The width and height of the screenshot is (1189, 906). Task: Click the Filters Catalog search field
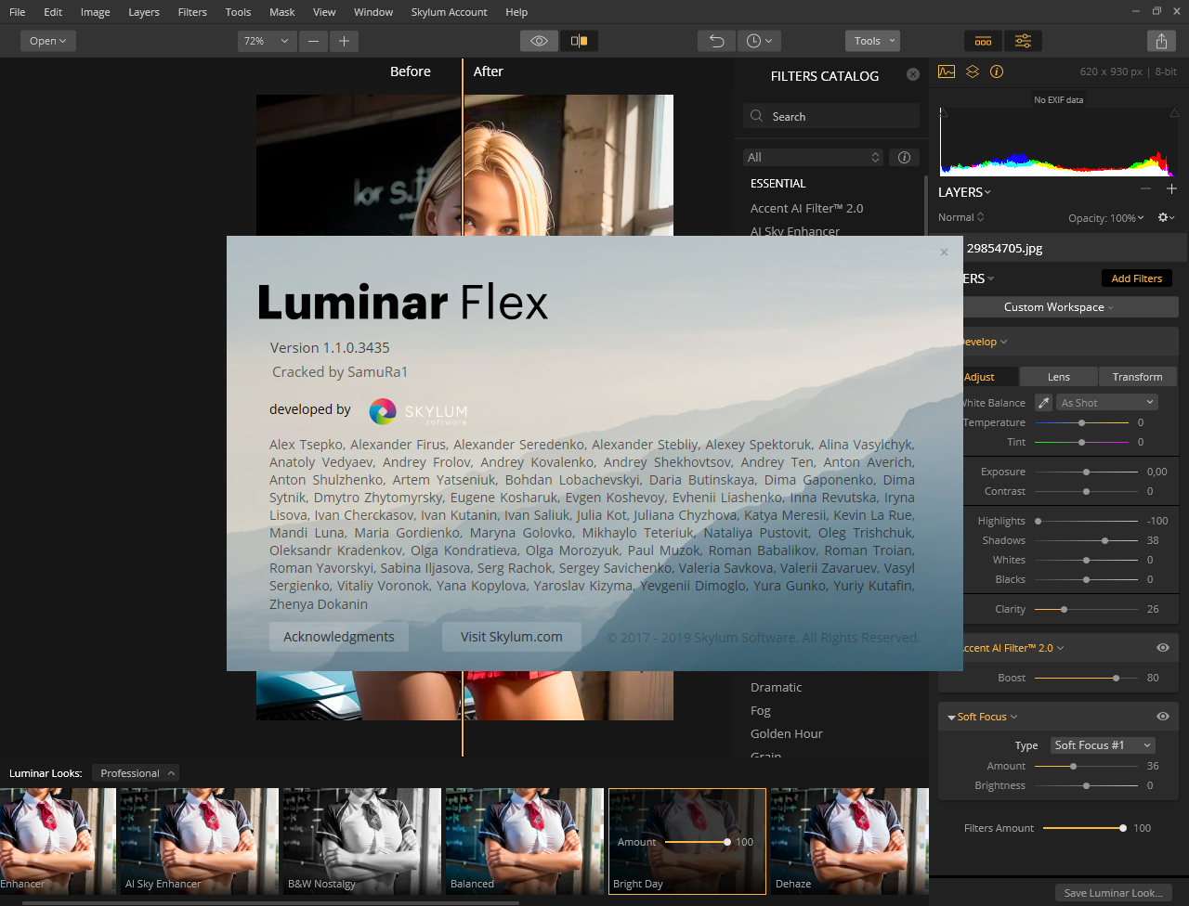click(831, 116)
